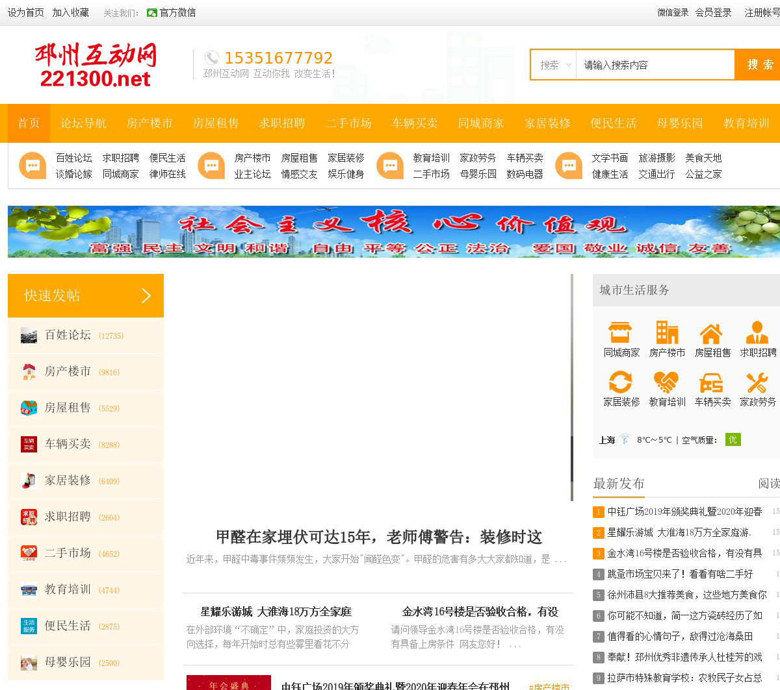The width and height of the screenshot is (780, 690).
Task: Open the 百姓论坛 sidebar category
Action: click(x=68, y=335)
